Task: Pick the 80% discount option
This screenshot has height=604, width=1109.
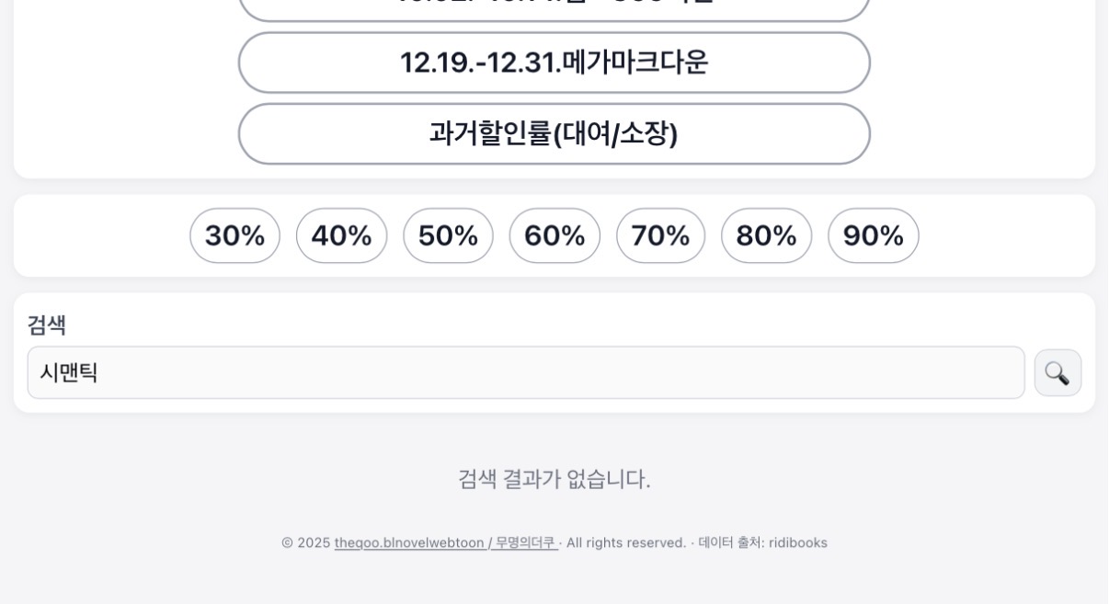Action: coord(766,236)
